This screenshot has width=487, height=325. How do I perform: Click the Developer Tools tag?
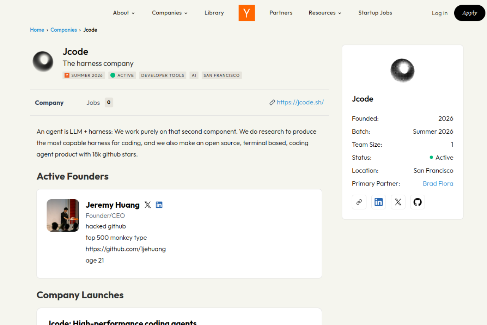(x=162, y=75)
